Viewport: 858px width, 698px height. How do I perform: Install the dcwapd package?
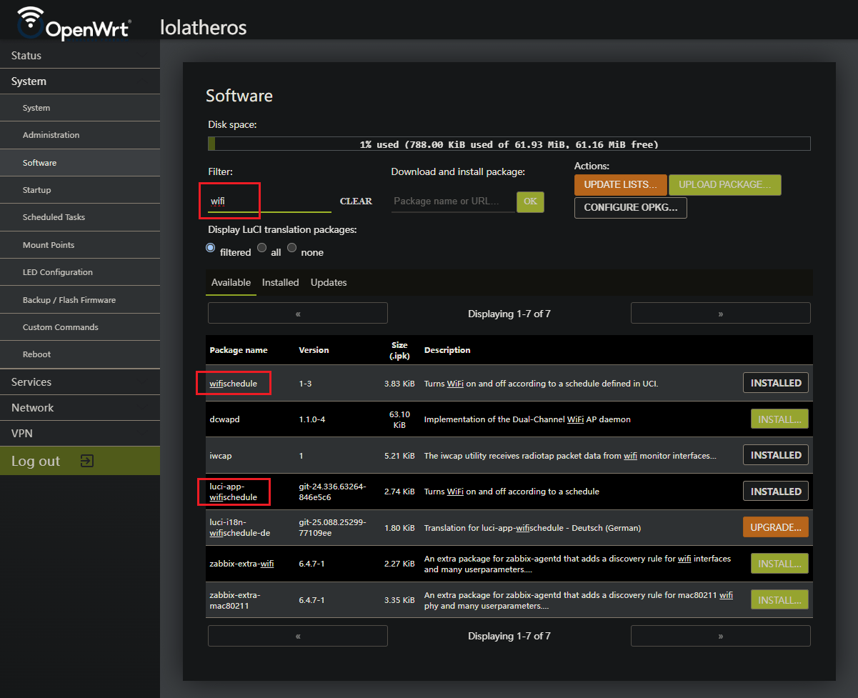pos(779,419)
